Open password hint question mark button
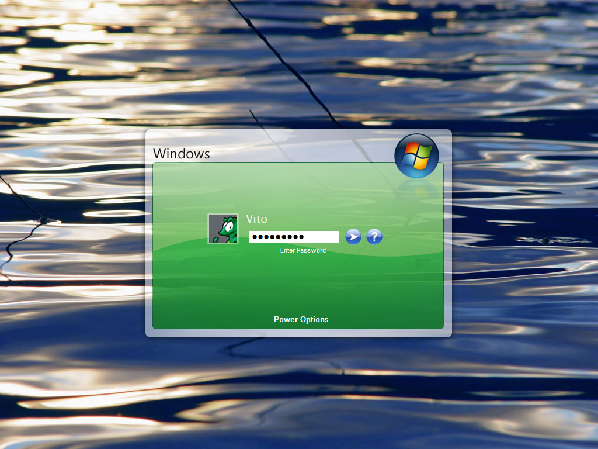The width and height of the screenshot is (598, 449). (374, 237)
